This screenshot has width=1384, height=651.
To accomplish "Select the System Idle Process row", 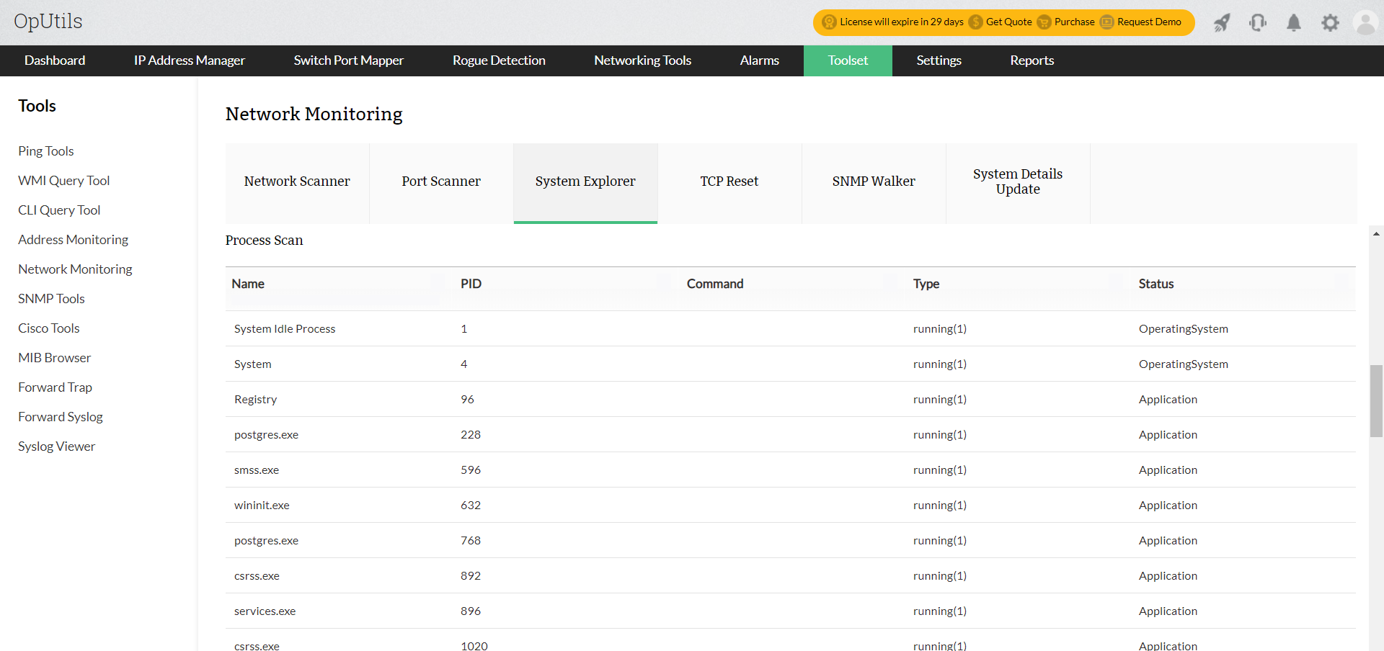I will click(x=791, y=329).
